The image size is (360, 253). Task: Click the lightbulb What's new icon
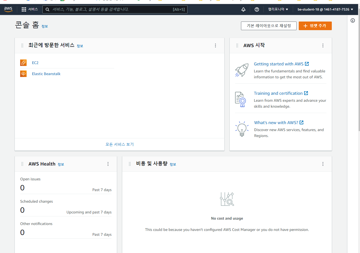[x=242, y=129]
